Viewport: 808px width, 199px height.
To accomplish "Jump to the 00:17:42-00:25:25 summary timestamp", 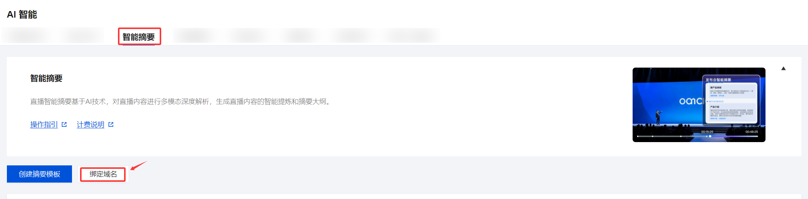I will tap(715, 101).
